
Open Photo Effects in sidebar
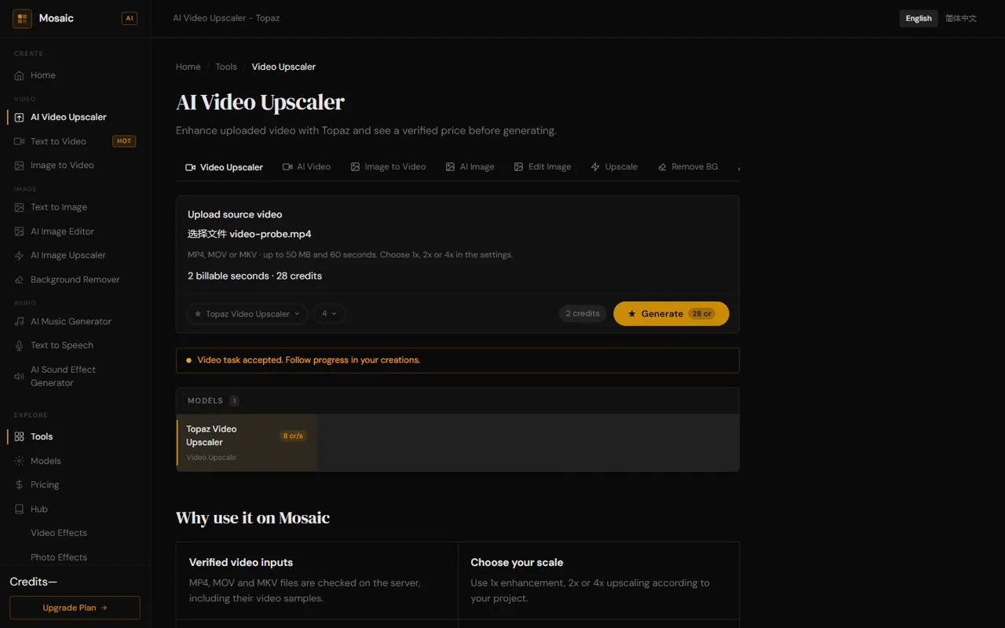[x=59, y=557]
